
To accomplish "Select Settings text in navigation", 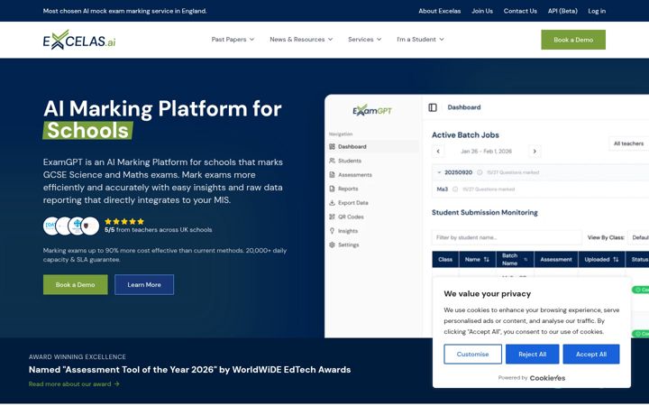I will (x=348, y=245).
